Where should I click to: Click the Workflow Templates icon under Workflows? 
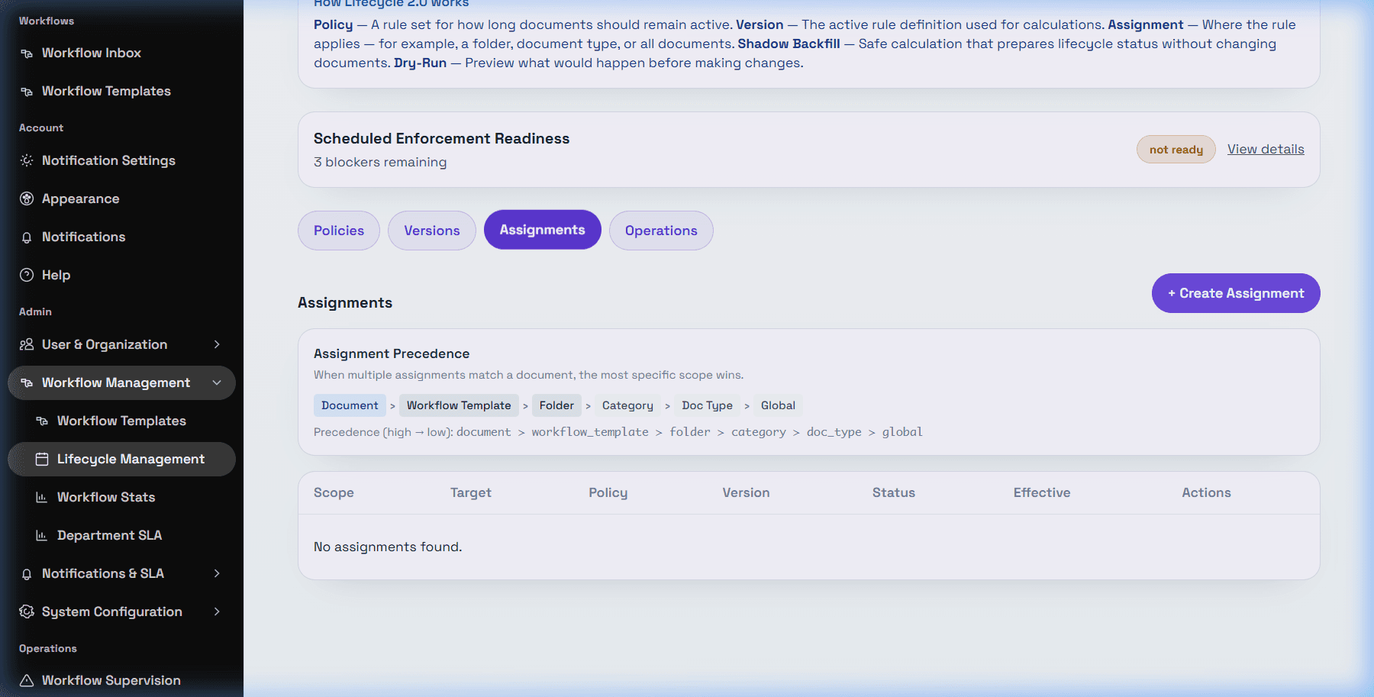click(27, 92)
